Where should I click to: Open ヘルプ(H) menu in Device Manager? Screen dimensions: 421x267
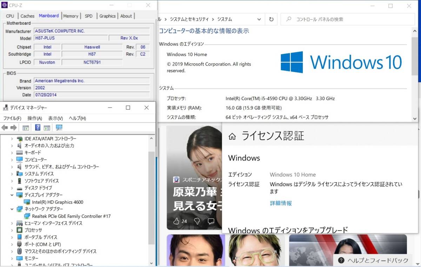[x=77, y=118]
